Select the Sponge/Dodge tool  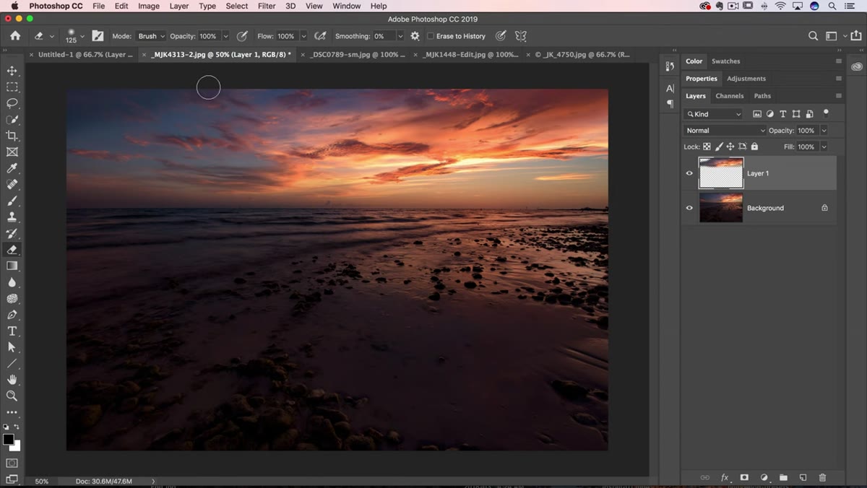coord(12,298)
